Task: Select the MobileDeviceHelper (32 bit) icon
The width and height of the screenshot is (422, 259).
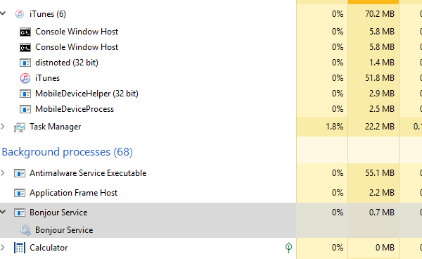Action: click(25, 94)
